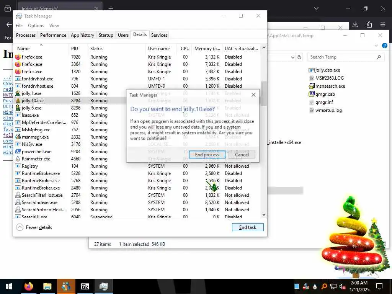Switch to the Services tab
This screenshot has width=392, height=294.
click(x=159, y=35)
